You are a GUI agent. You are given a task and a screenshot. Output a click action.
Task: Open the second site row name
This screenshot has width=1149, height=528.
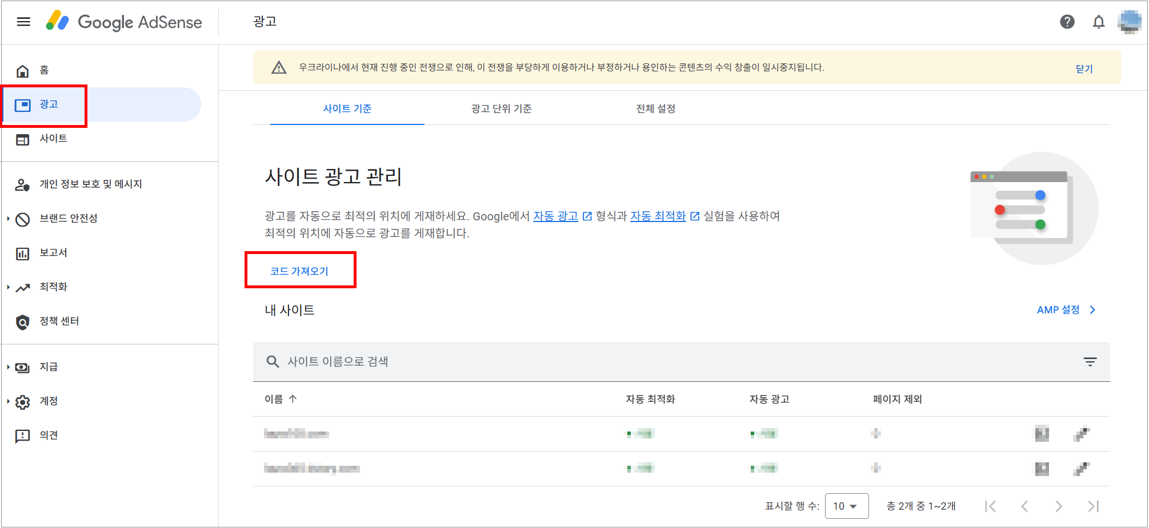pos(312,469)
